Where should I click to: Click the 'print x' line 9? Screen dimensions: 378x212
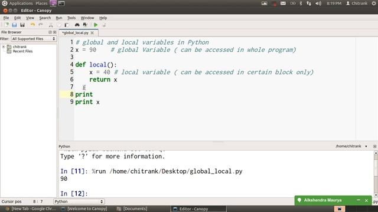click(87, 102)
